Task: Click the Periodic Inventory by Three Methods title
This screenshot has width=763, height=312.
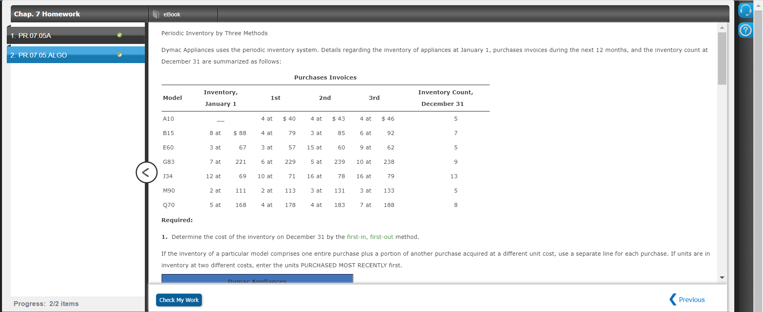Action: tap(214, 33)
